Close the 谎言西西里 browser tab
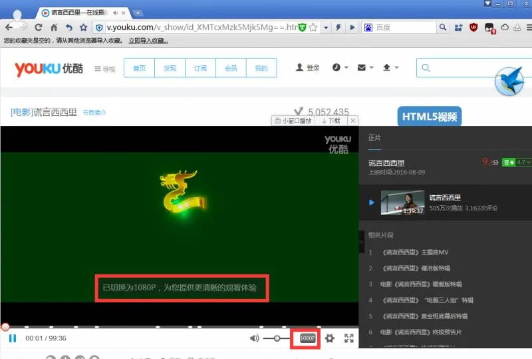 coord(124,13)
